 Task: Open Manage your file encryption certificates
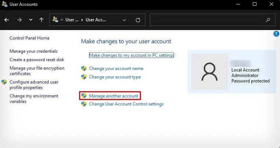pos(37,71)
